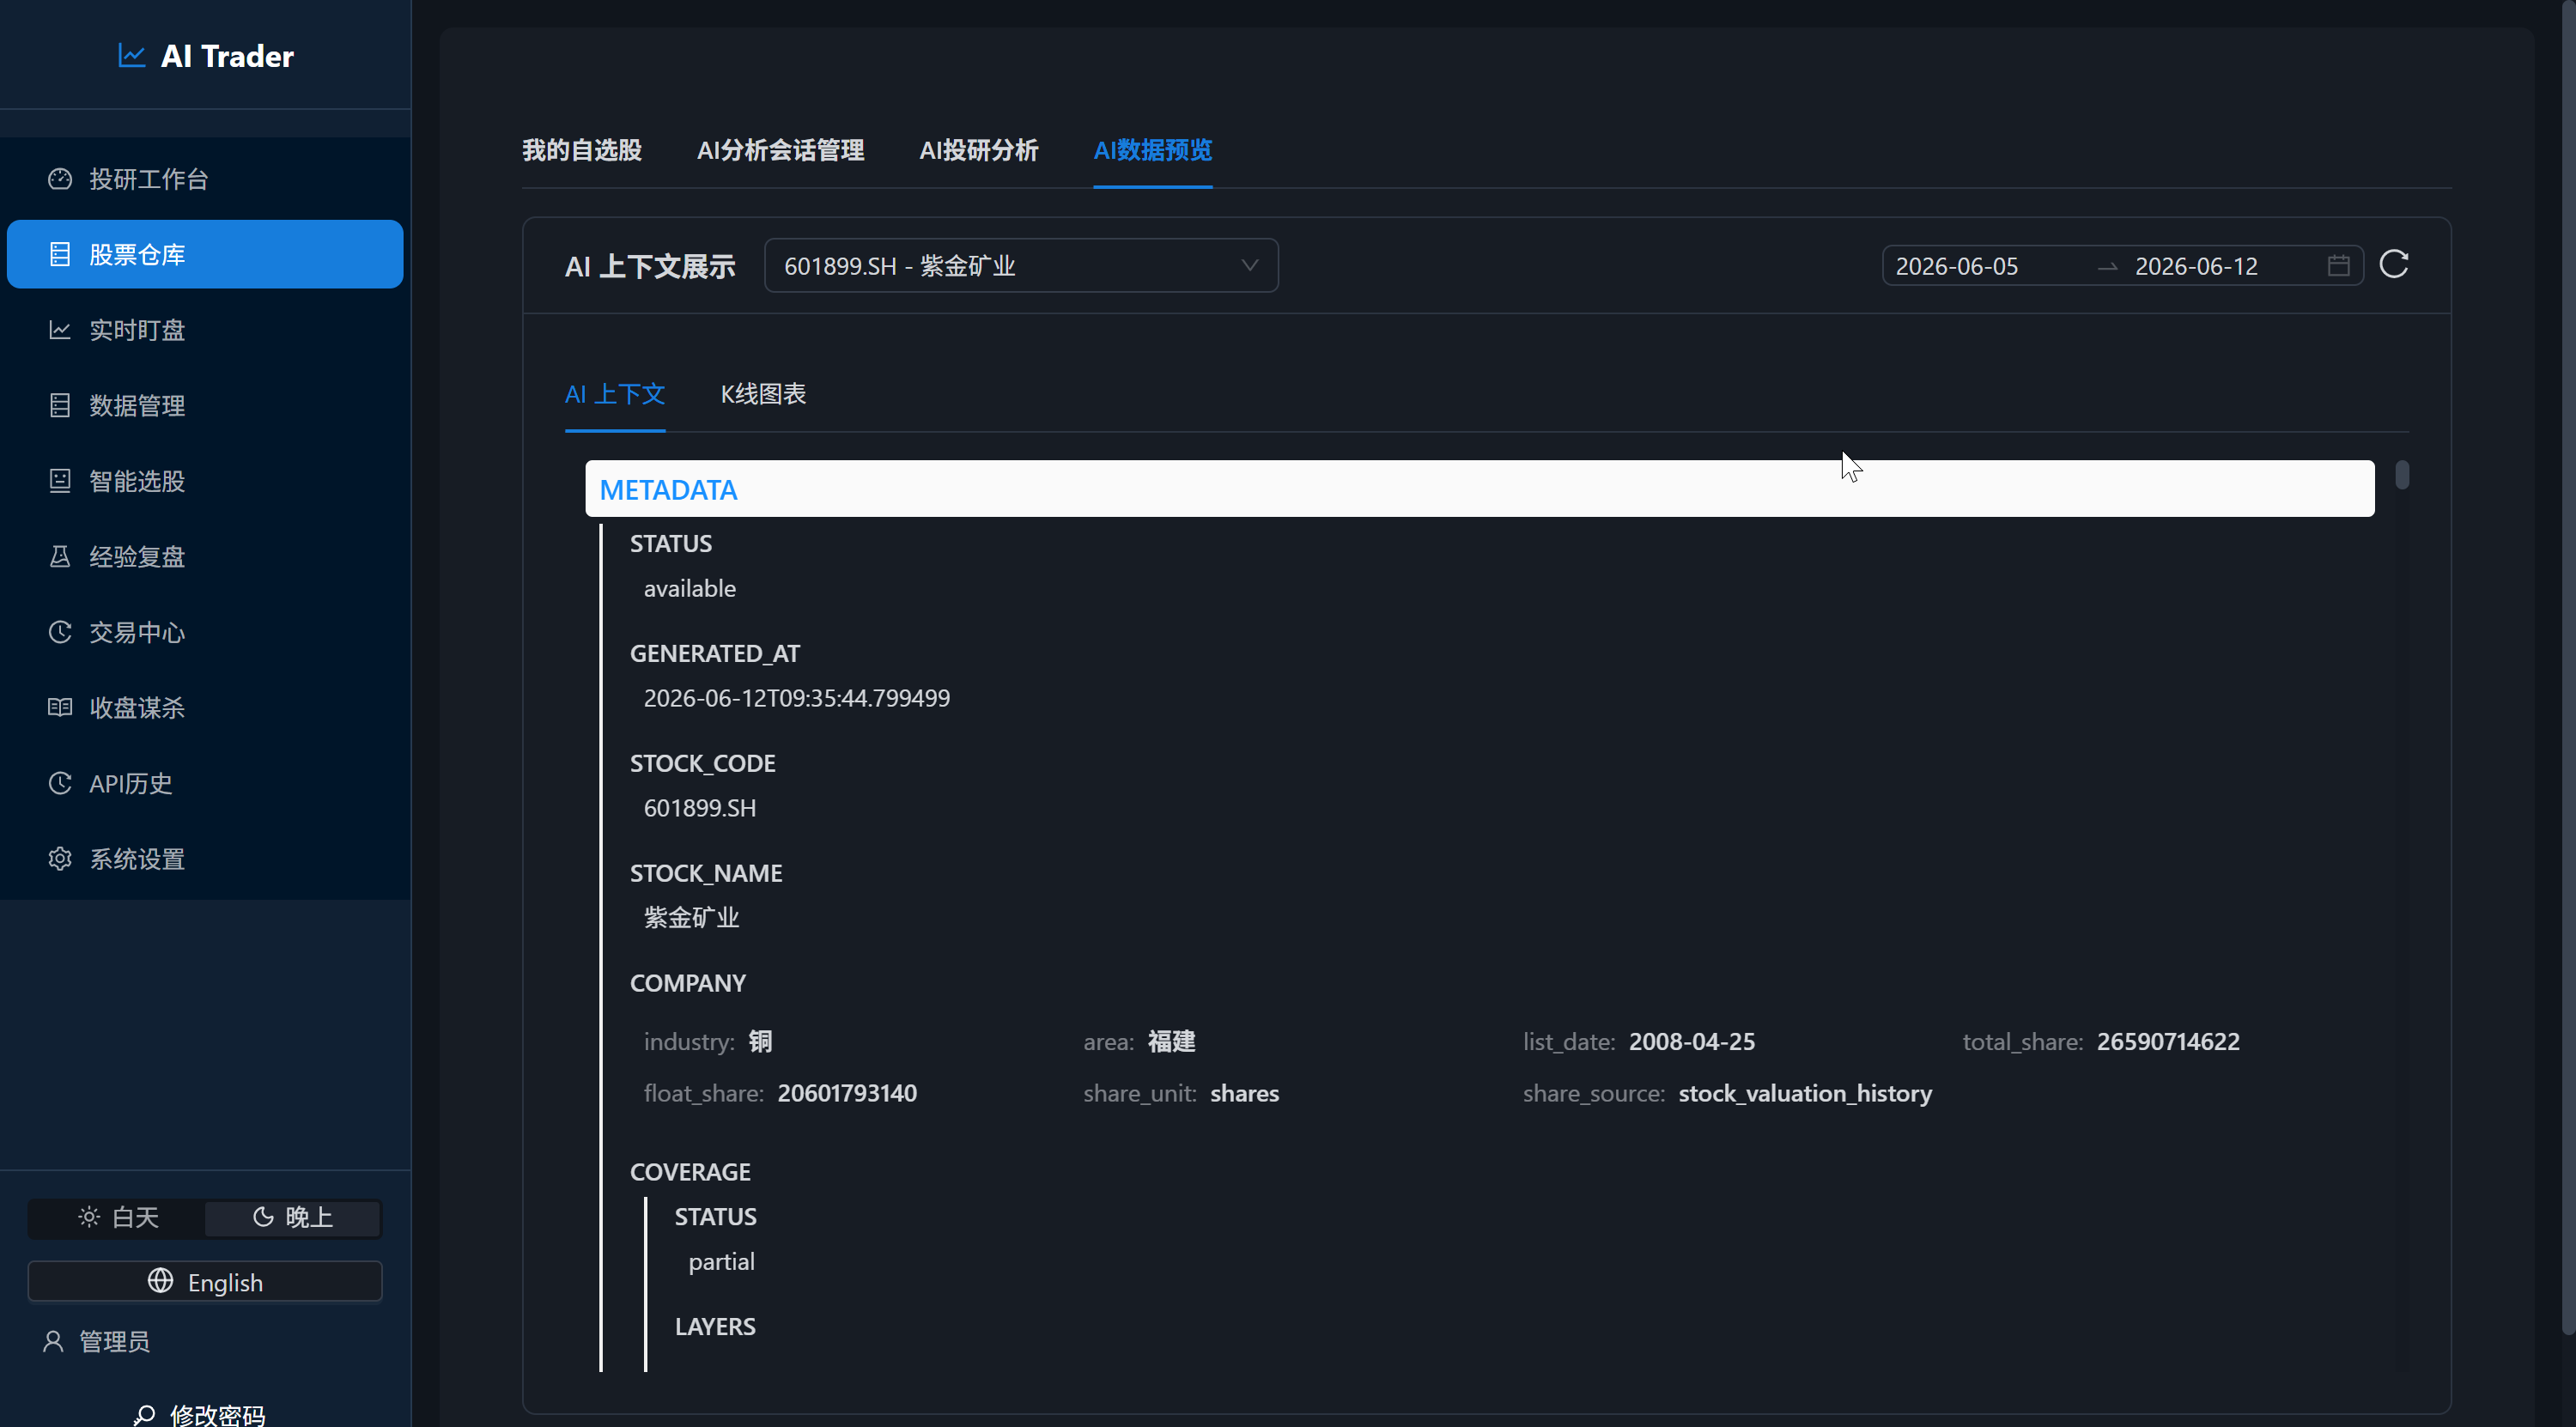
Task: Click the 股票仓库 sidebar icon
Action: click(x=60, y=254)
